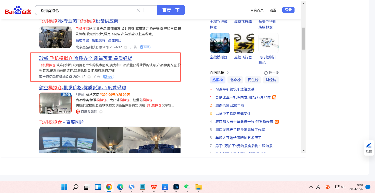Image resolution: width=375 pixels, height=193 pixels.
Task: Expand the dropdown beside 南宁畅忆馨莱机械设备 2024-12
Action: (89, 77)
